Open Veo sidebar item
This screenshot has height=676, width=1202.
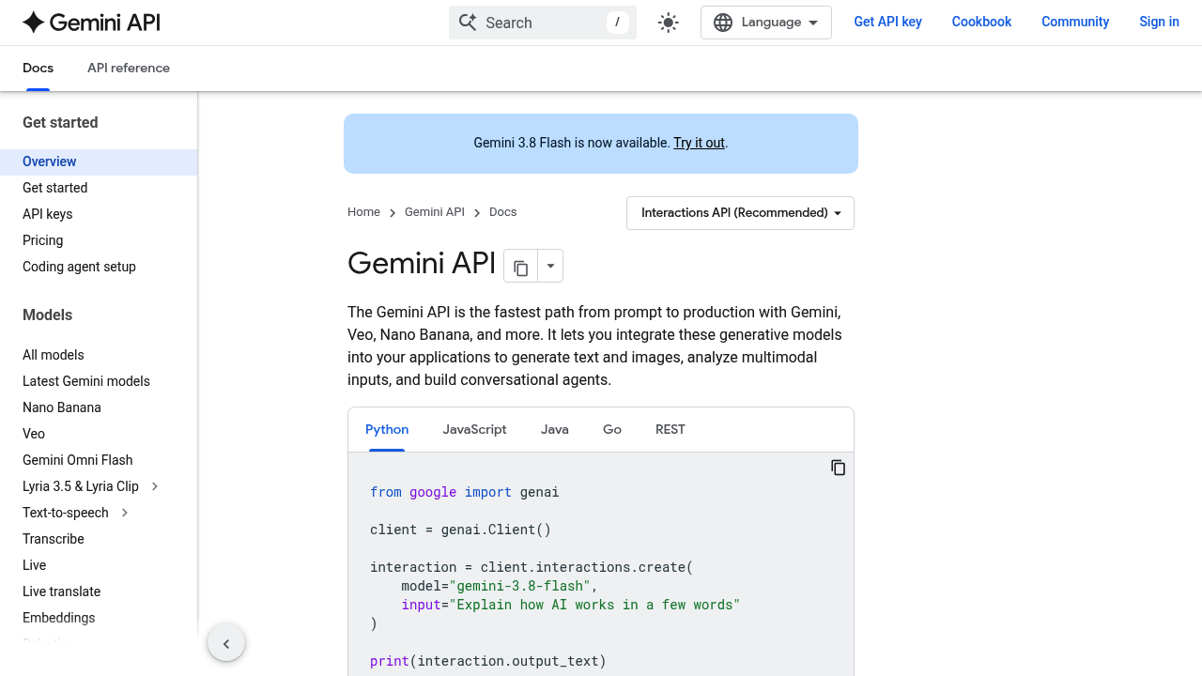coord(34,434)
